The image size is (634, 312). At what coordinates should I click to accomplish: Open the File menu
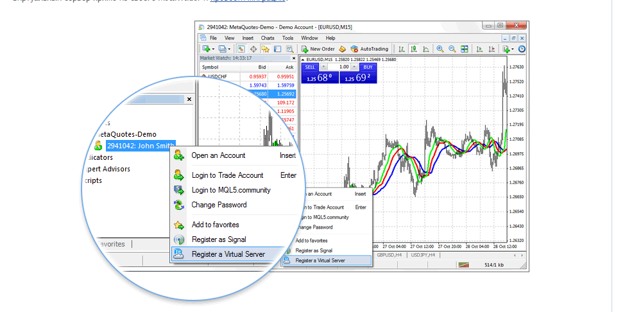(x=213, y=38)
